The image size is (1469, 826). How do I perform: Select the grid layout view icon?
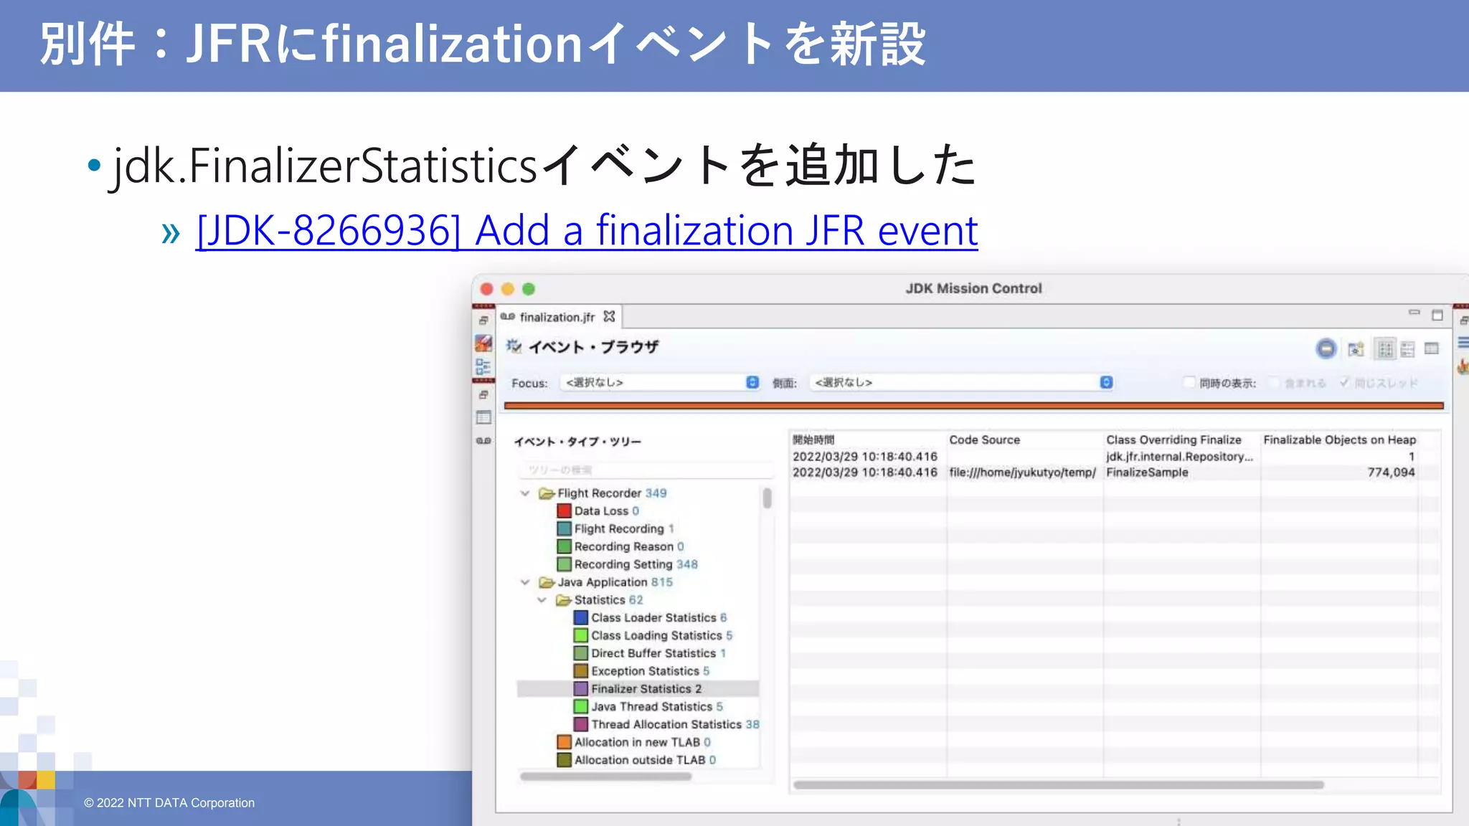coord(1386,349)
